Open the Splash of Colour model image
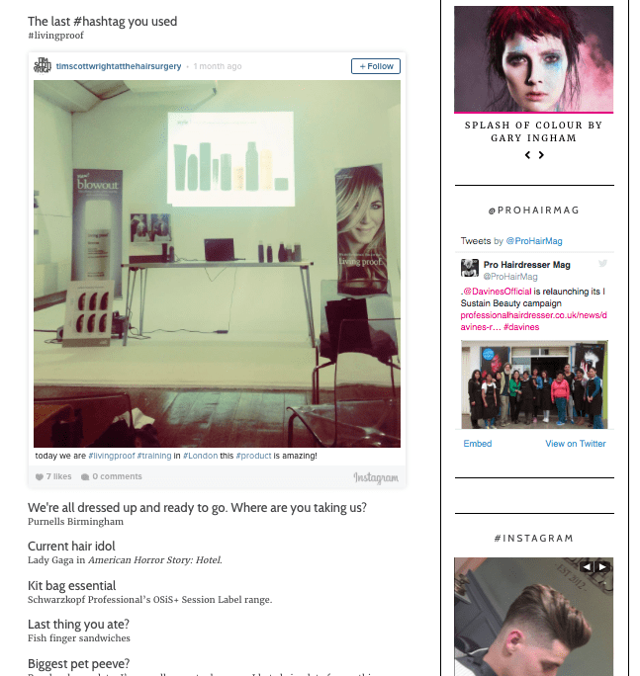This screenshot has height=676, width=640. pos(533,59)
